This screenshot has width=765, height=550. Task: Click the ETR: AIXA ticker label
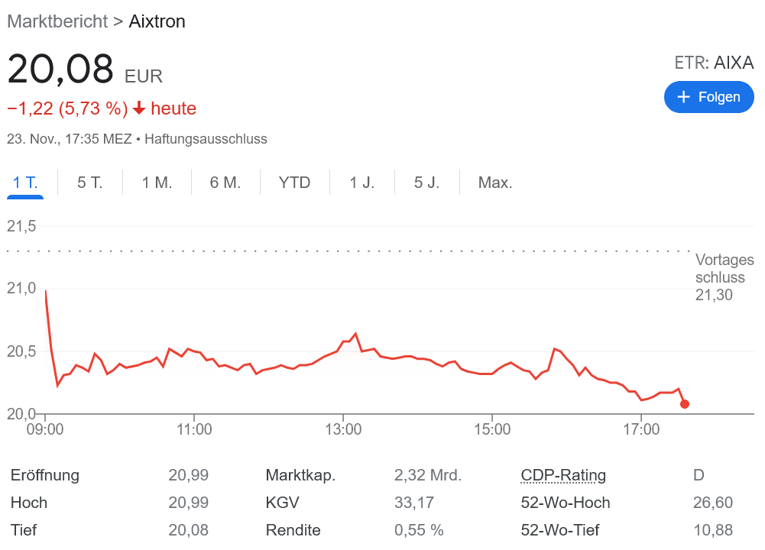(x=714, y=63)
